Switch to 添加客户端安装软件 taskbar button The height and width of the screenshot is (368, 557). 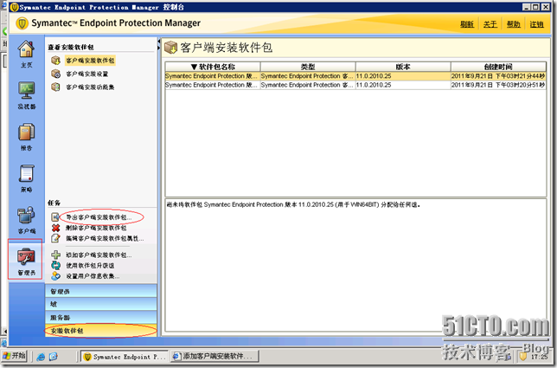214,356
